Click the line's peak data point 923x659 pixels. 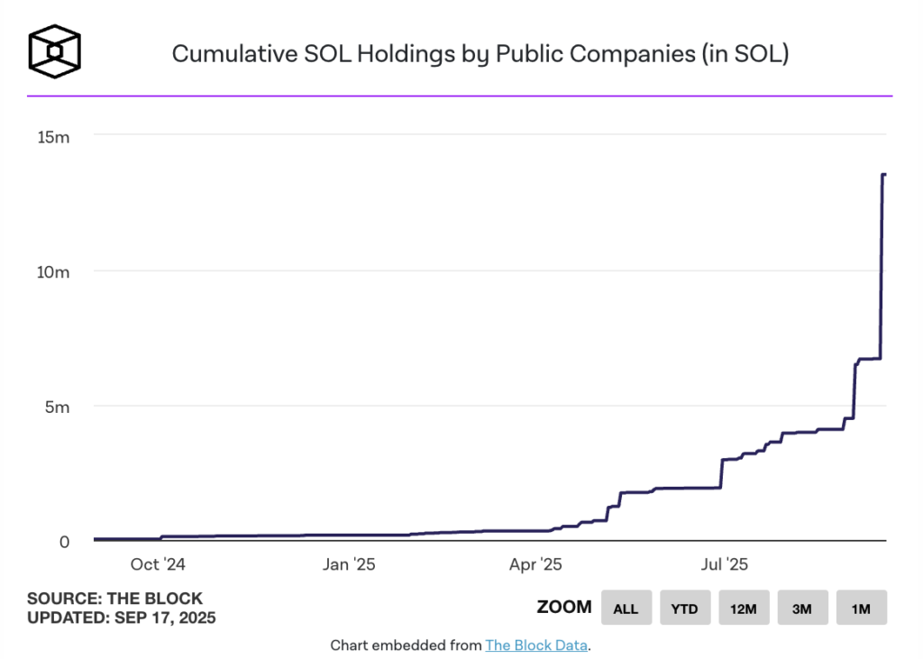pyautogui.click(x=884, y=174)
